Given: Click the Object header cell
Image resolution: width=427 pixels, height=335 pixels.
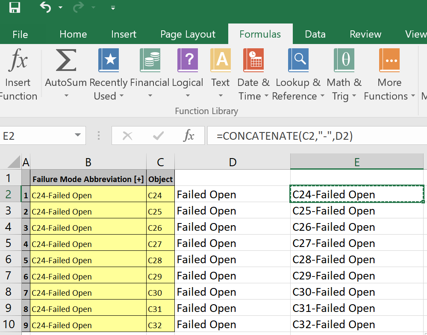Looking at the screenshot, I should tap(160, 179).
